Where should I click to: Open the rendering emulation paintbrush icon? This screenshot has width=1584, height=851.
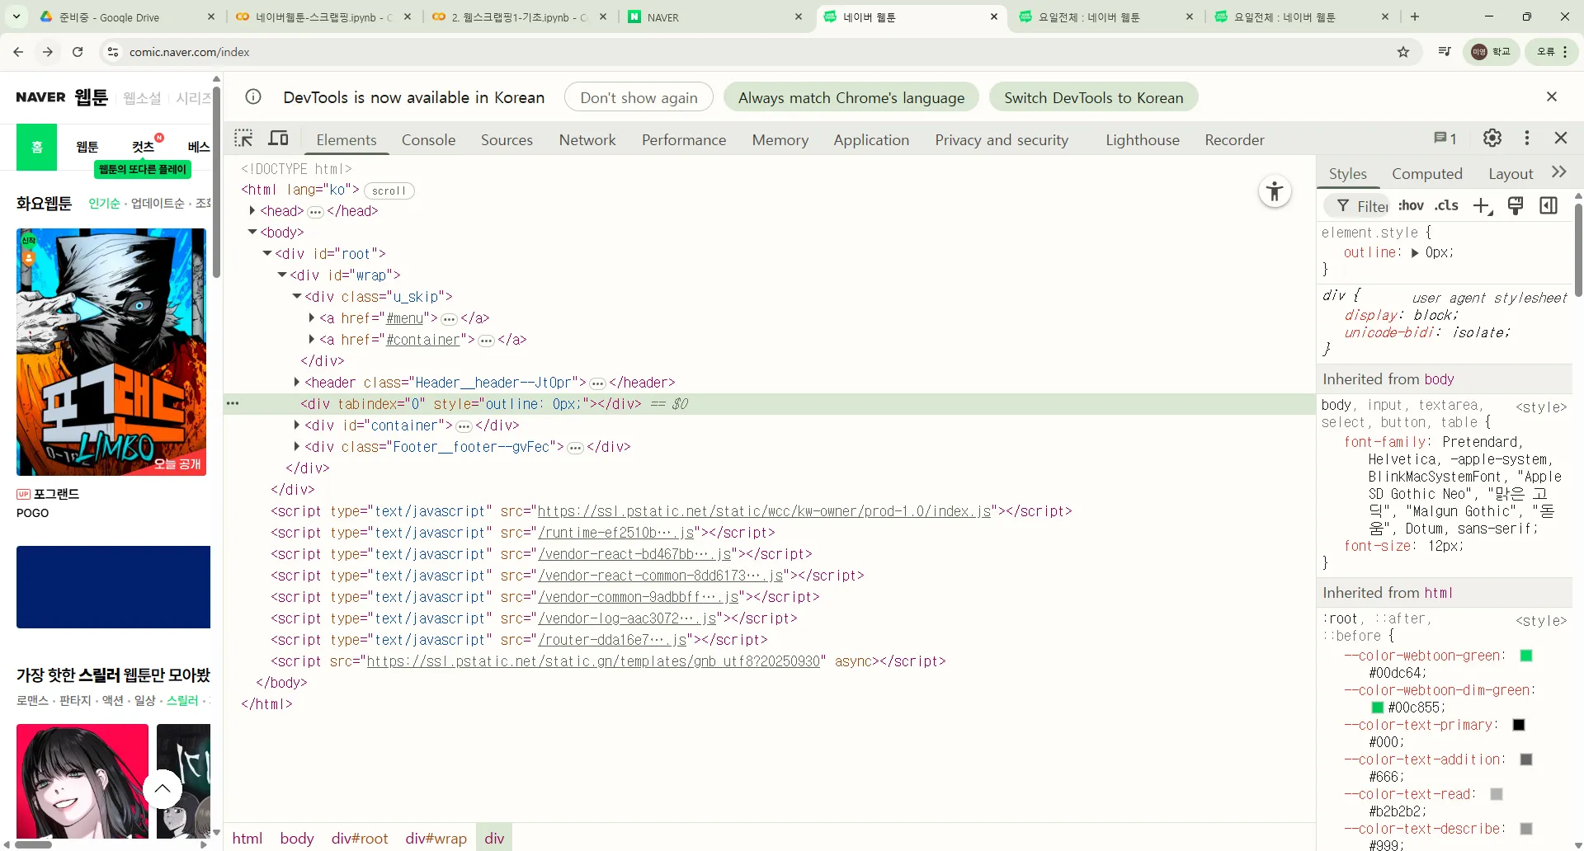coord(1515,206)
